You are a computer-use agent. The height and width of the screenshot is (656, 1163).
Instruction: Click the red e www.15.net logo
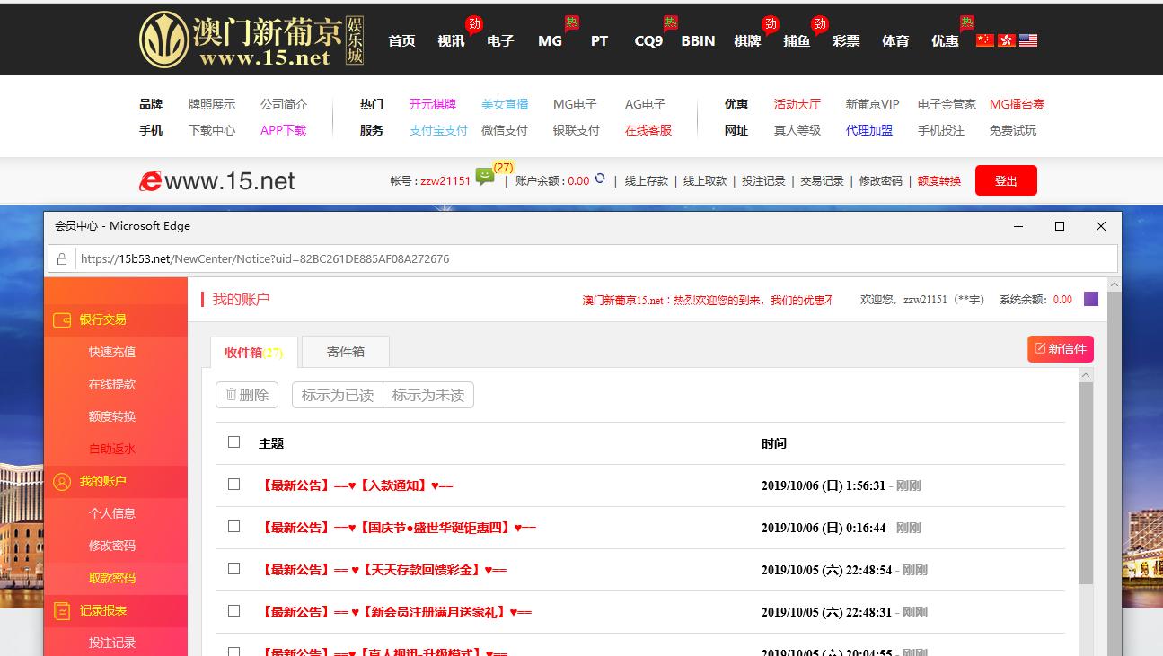tap(217, 181)
